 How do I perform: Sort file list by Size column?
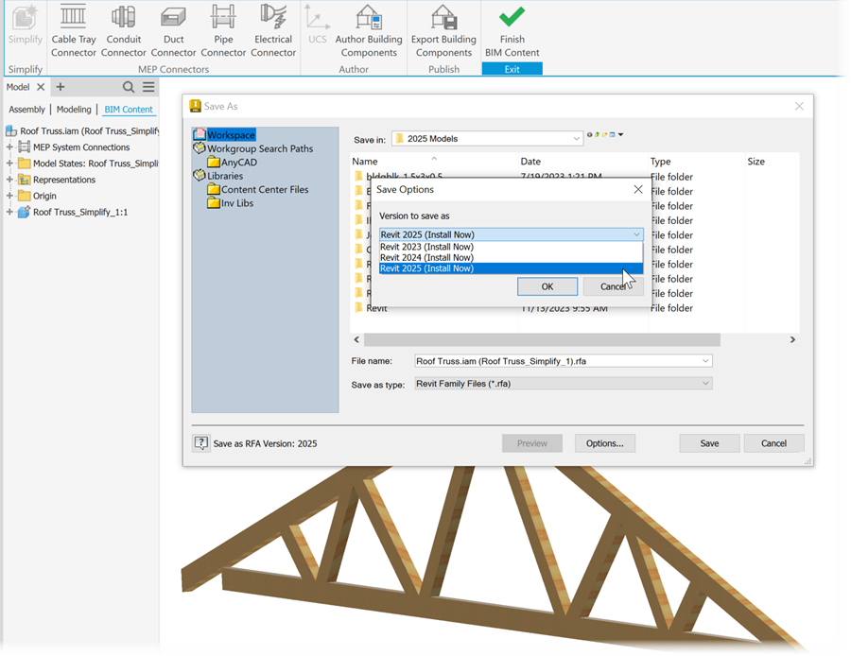click(756, 161)
